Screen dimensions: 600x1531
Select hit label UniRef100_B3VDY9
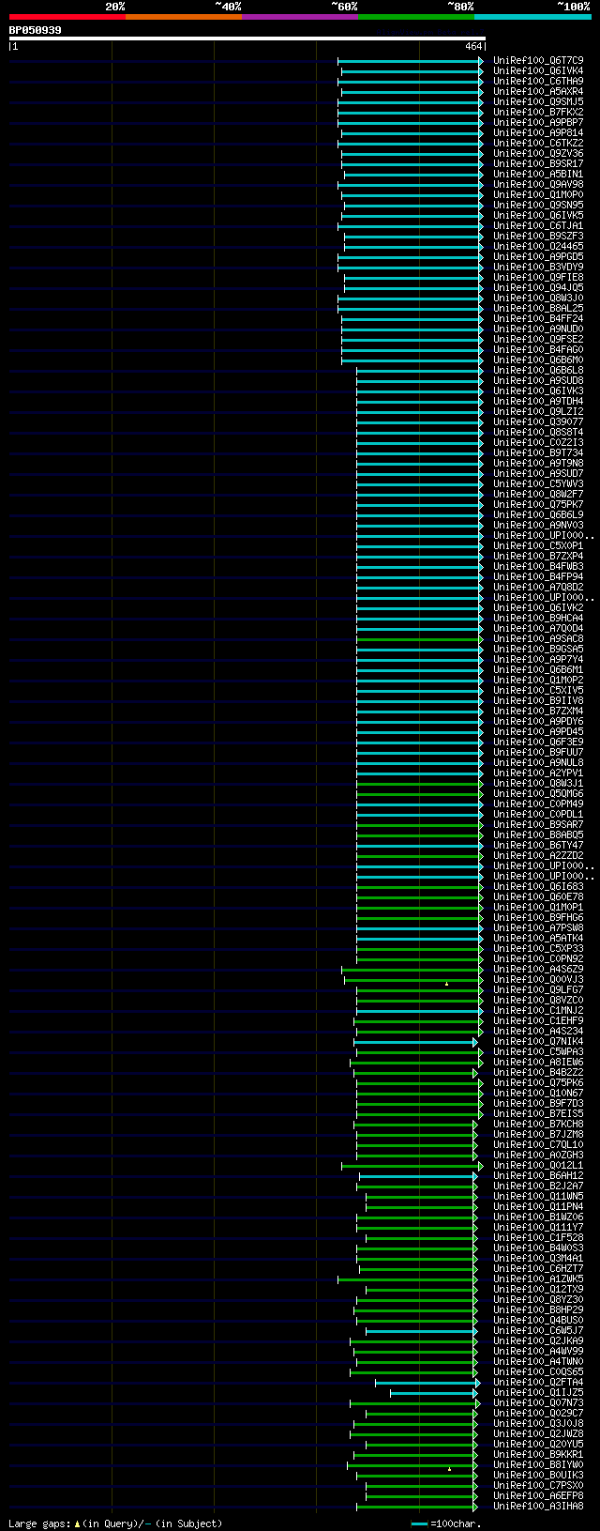coord(538,267)
